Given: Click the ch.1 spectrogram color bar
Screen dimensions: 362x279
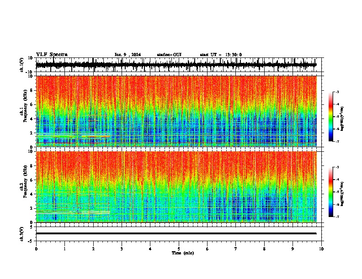Looking at the screenshot, I should coord(330,117).
